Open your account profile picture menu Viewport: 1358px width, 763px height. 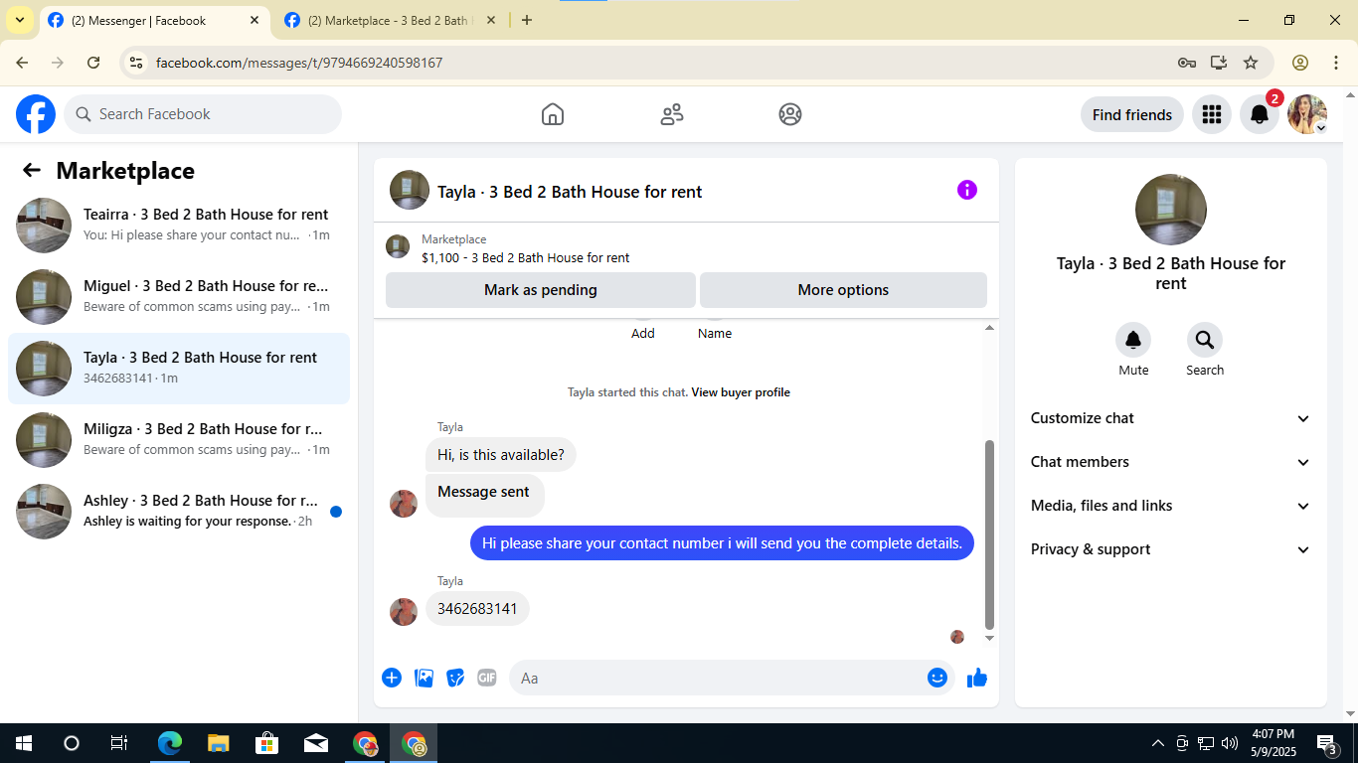tap(1306, 114)
